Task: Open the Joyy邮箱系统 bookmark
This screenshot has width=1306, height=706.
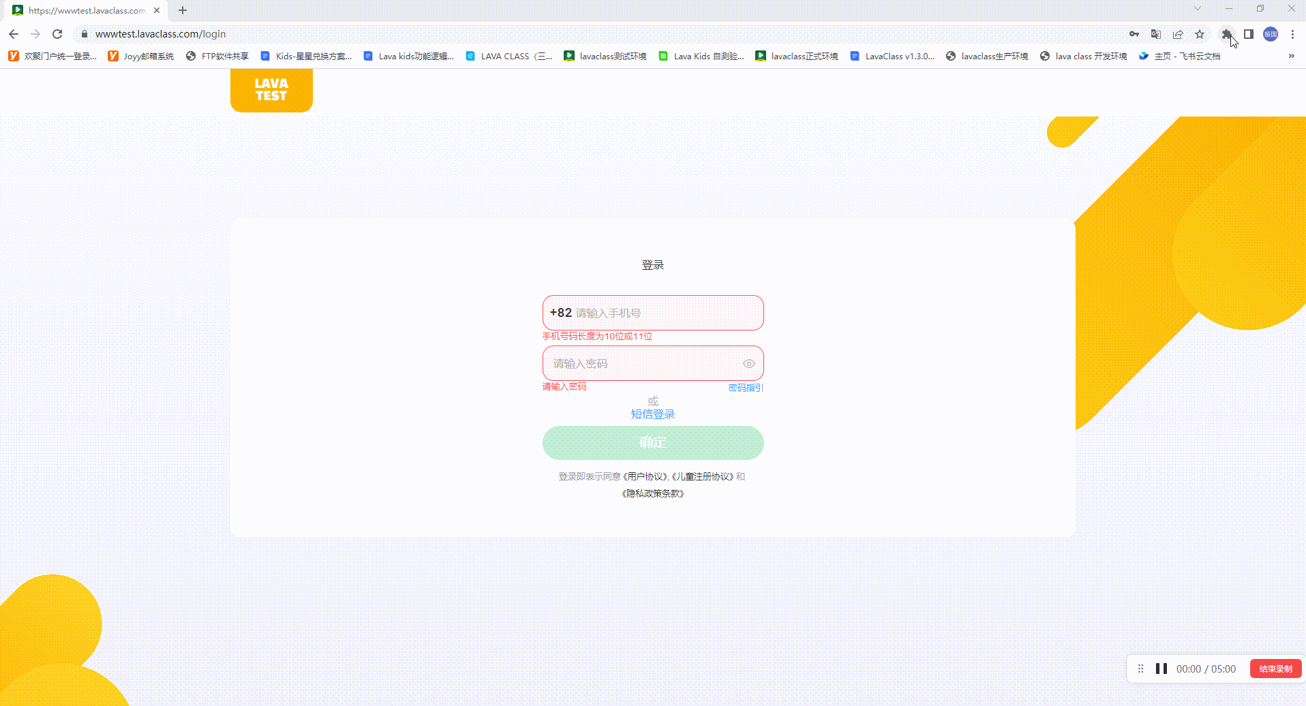Action: coord(141,56)
